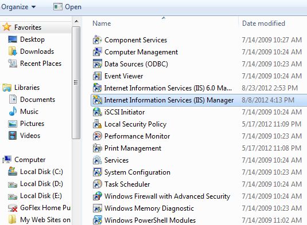
Task: Click Task Scheduler clock shortcut icon
Action: tap(98, 184)
